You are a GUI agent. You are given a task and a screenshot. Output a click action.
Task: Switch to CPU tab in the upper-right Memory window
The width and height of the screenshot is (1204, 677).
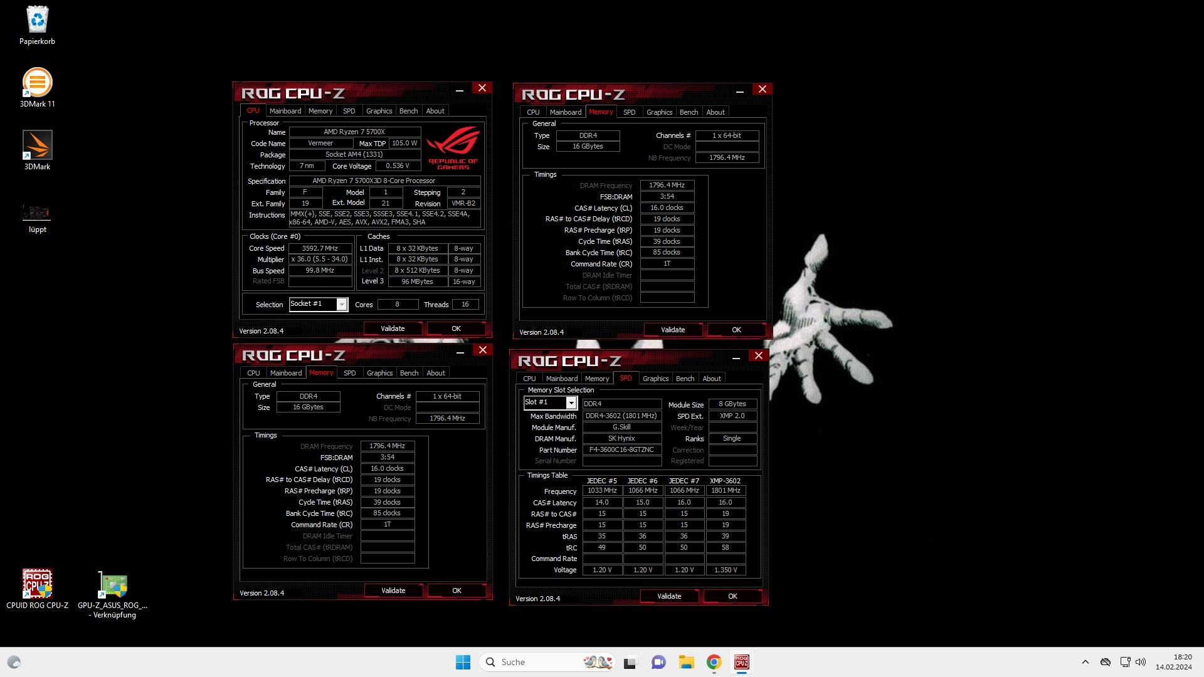click(533, 112)
